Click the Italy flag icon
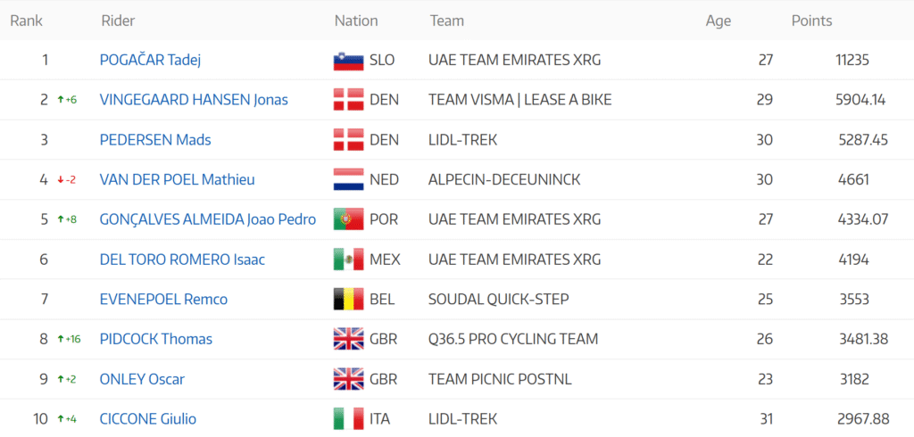 (349, 419)
